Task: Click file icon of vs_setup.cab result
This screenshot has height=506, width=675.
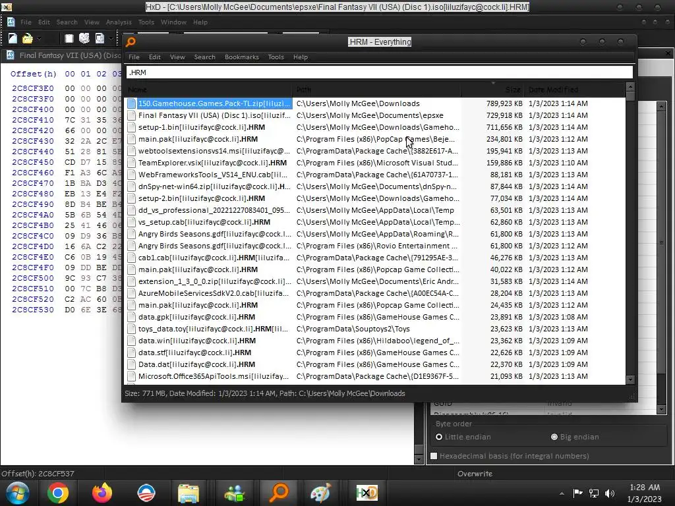Action: 131,222
